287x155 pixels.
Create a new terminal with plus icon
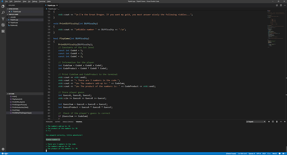pos(269,122)
